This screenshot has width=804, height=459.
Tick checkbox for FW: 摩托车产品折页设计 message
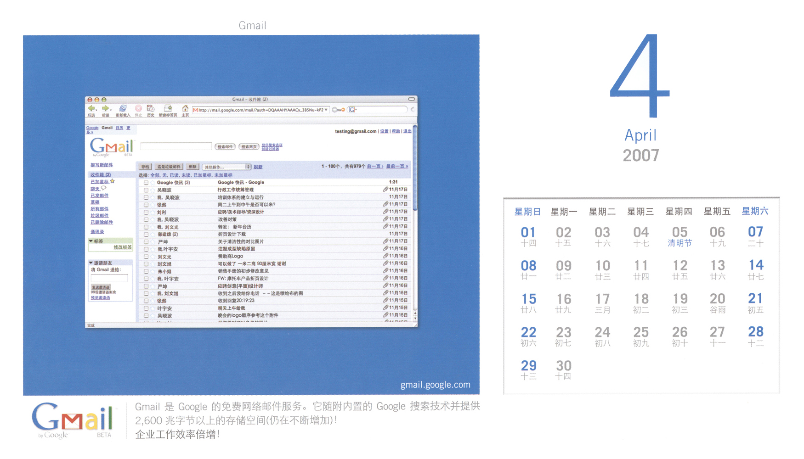click(146, 279)
